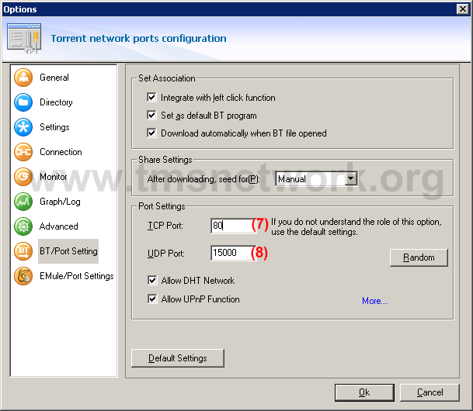Open the General category

[54, 78]
